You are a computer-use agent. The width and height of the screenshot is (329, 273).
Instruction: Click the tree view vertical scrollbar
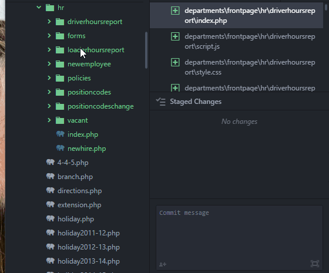point(146,50)
